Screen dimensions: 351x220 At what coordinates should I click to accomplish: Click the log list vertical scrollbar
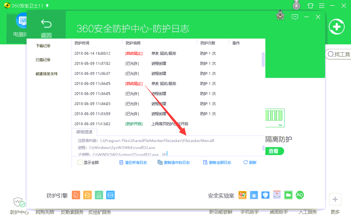coord(263,60)
